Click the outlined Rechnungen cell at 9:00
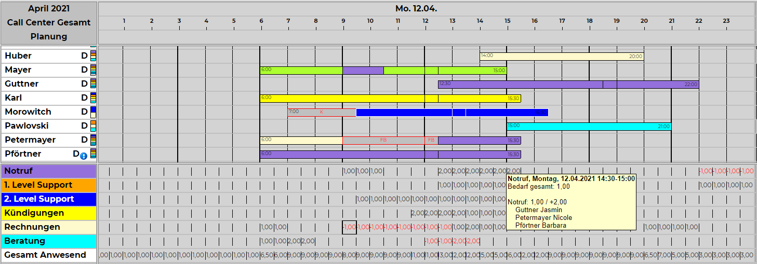Screen dimensions: 757x264 click(349, 227)
